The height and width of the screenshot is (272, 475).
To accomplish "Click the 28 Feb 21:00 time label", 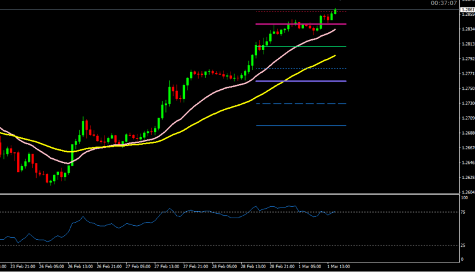I will pos(281,267).
